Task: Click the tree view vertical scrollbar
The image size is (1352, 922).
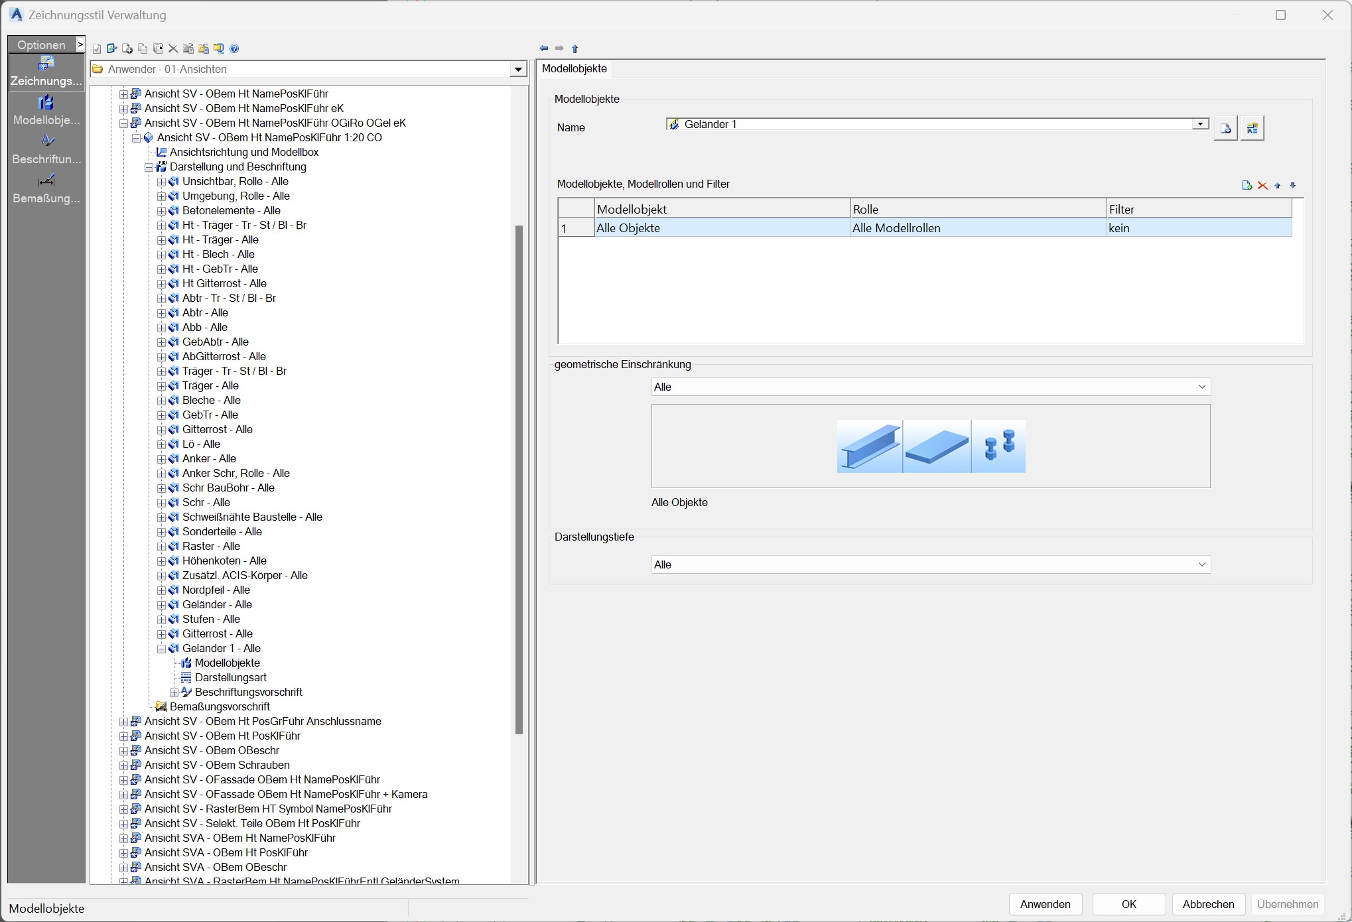Action: pos(519,480)
